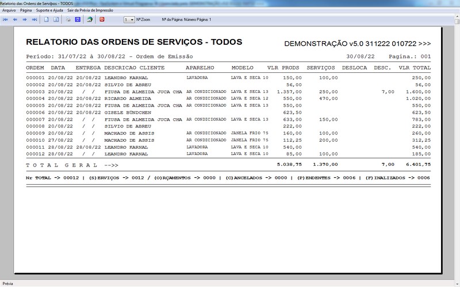The image size is (460, 287).
Task: Open the Arquivo menu
Action: (x=9, y=10)
